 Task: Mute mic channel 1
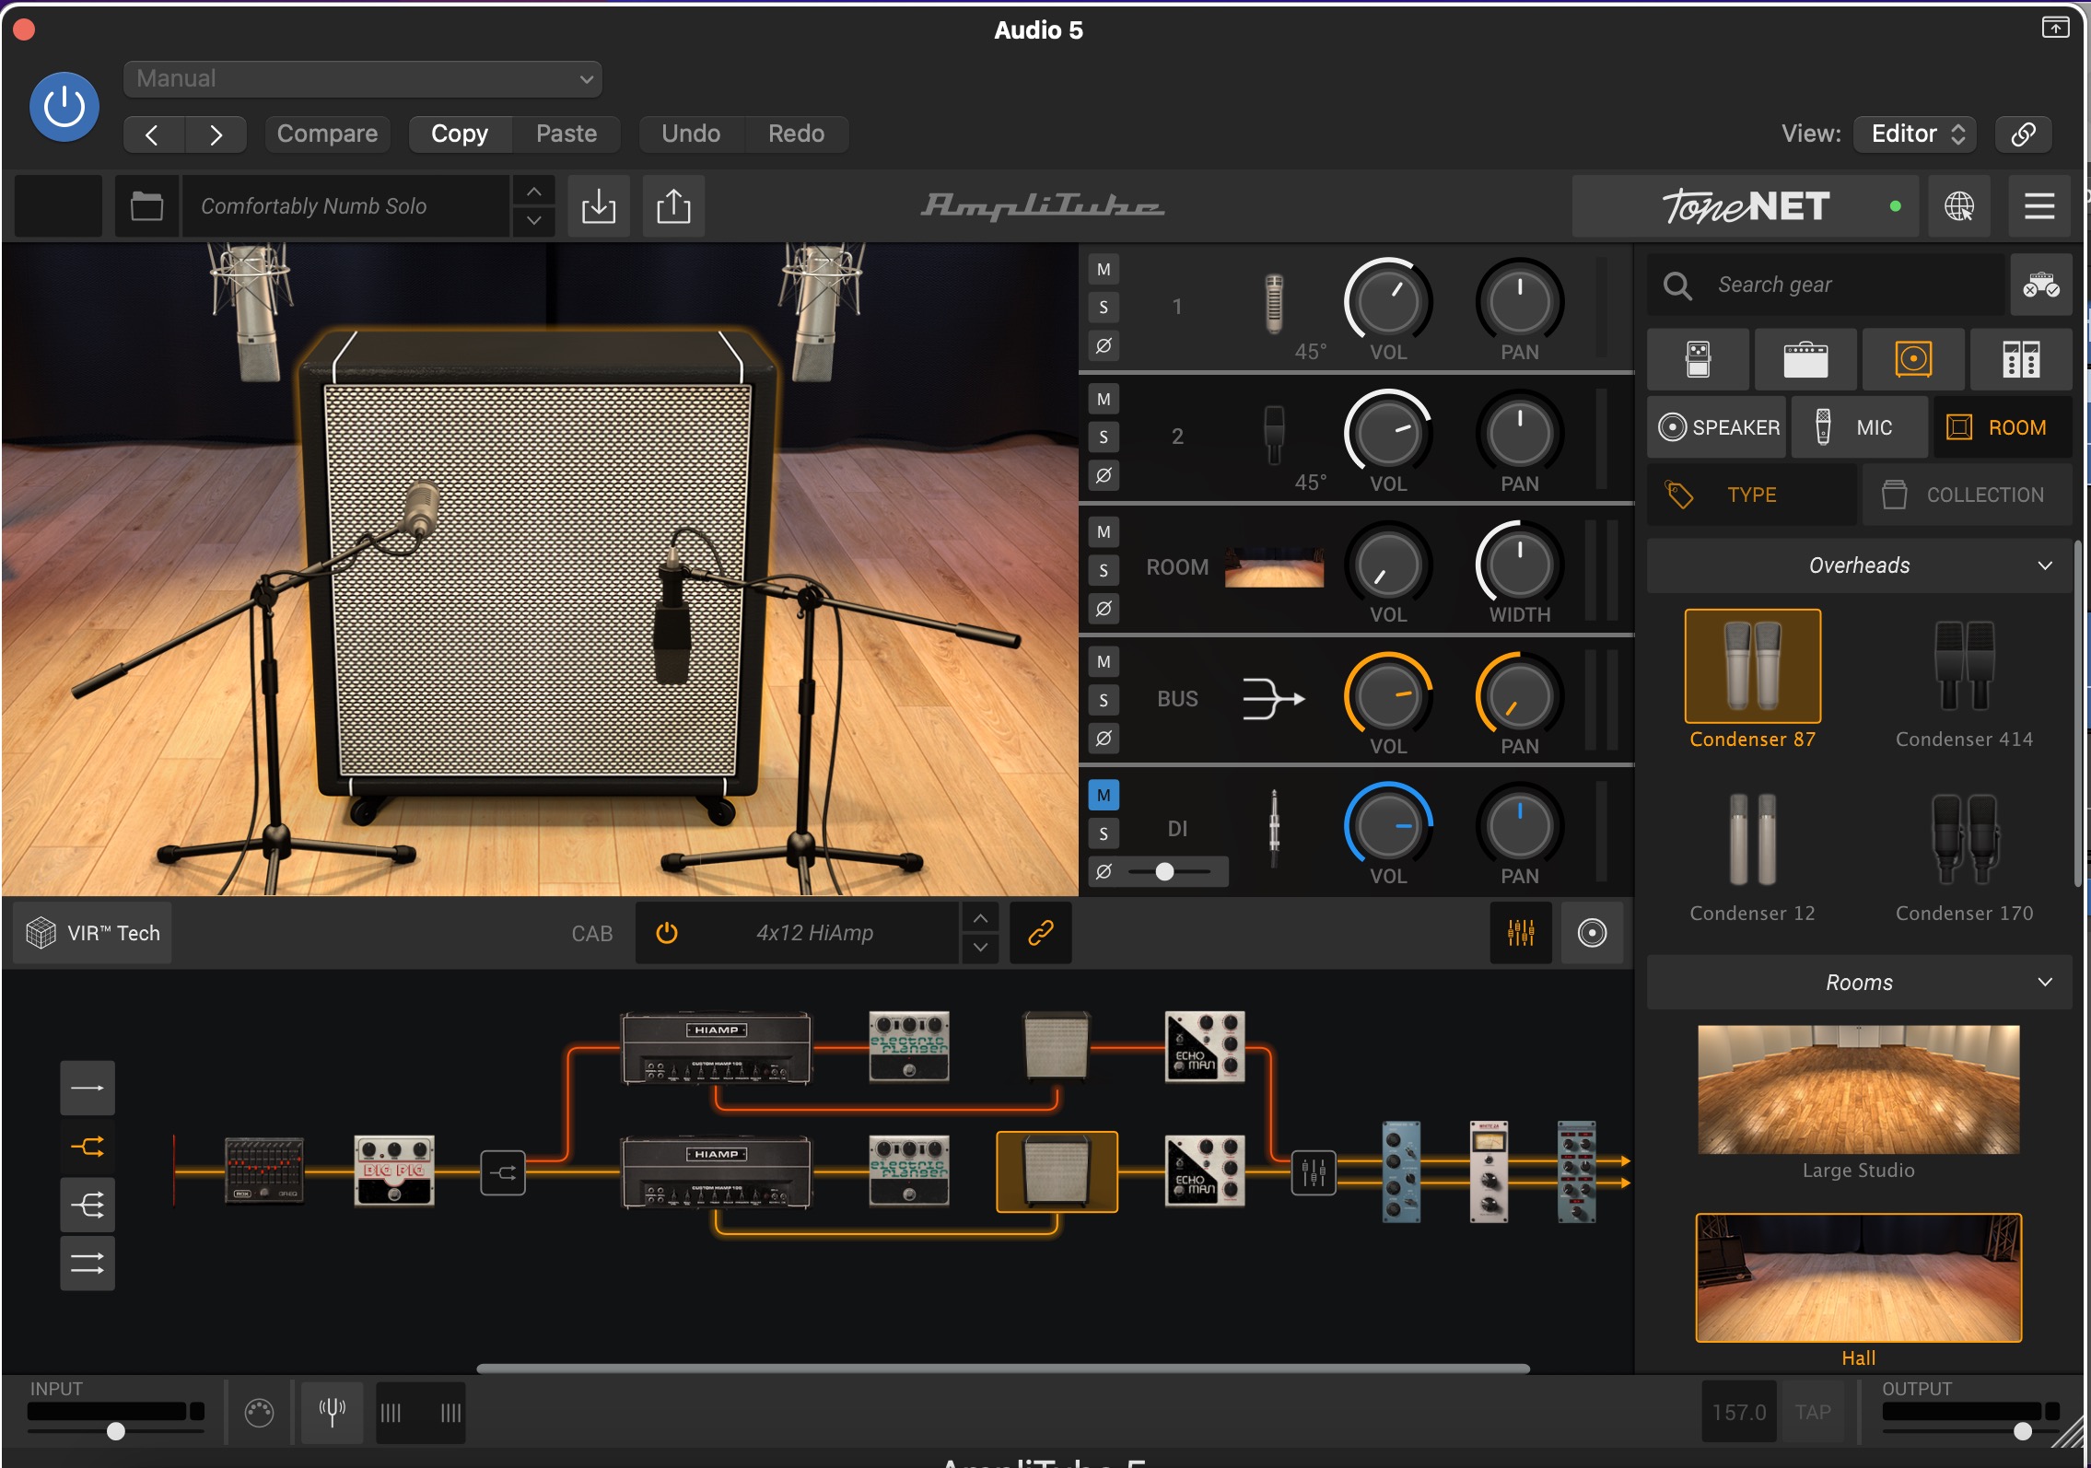[x=1104, y=270]
